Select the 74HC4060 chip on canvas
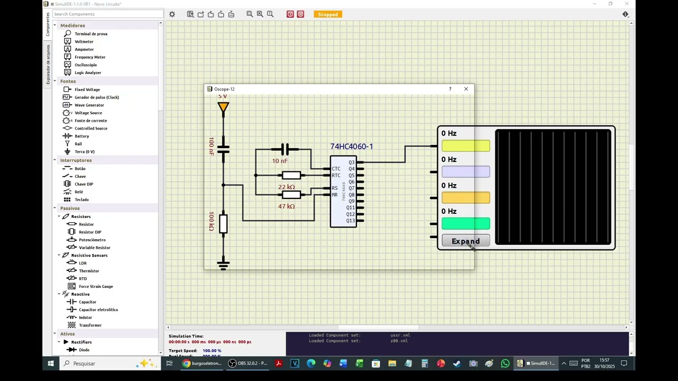The image size is (678, 381). pyautogui.click(x=343, y=192)
